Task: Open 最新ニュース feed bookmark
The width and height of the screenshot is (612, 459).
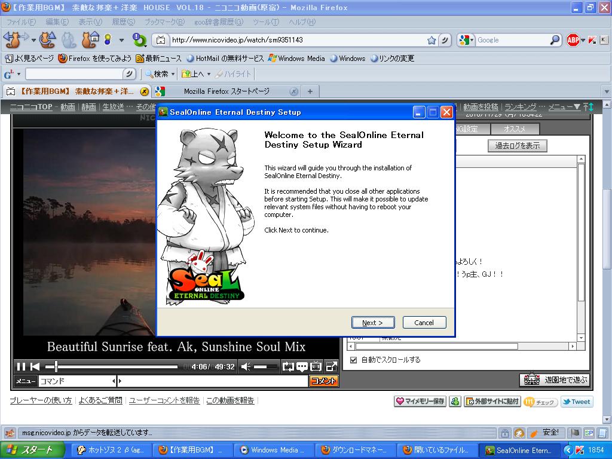Action: click(158, 59)
